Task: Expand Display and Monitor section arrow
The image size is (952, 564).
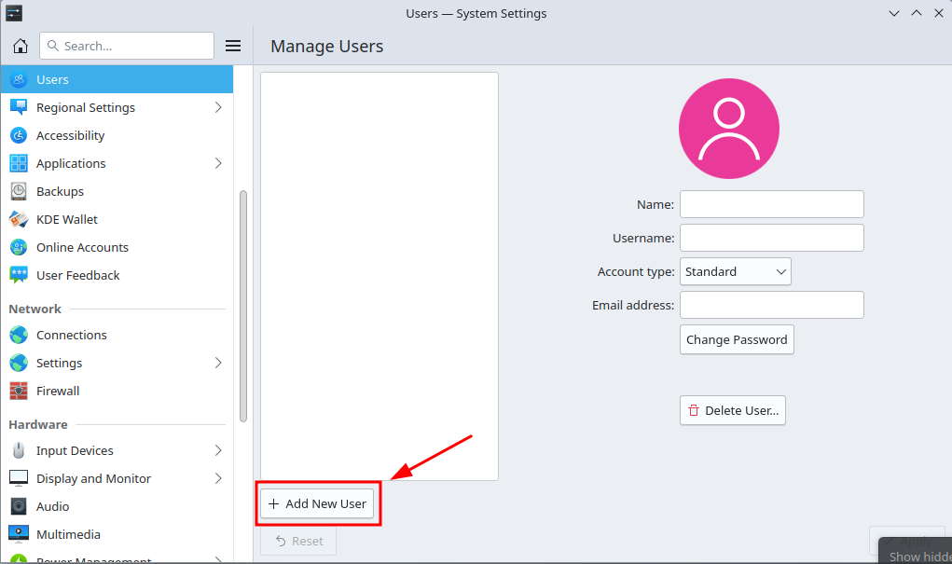Action: [x=218, y=478]
